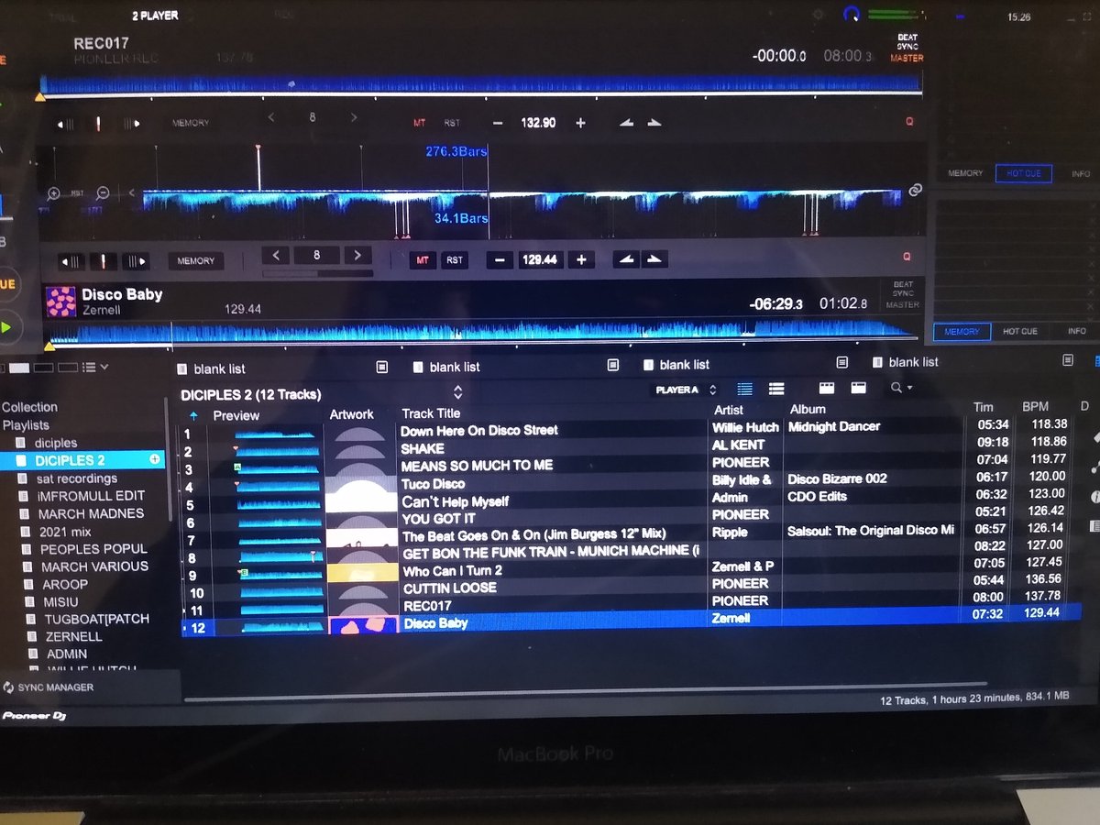Image resolution: width=1100 pixels, height=825 pixels.
Task: Sort tracks by BPM column header
Action: tap(1035, 406)
